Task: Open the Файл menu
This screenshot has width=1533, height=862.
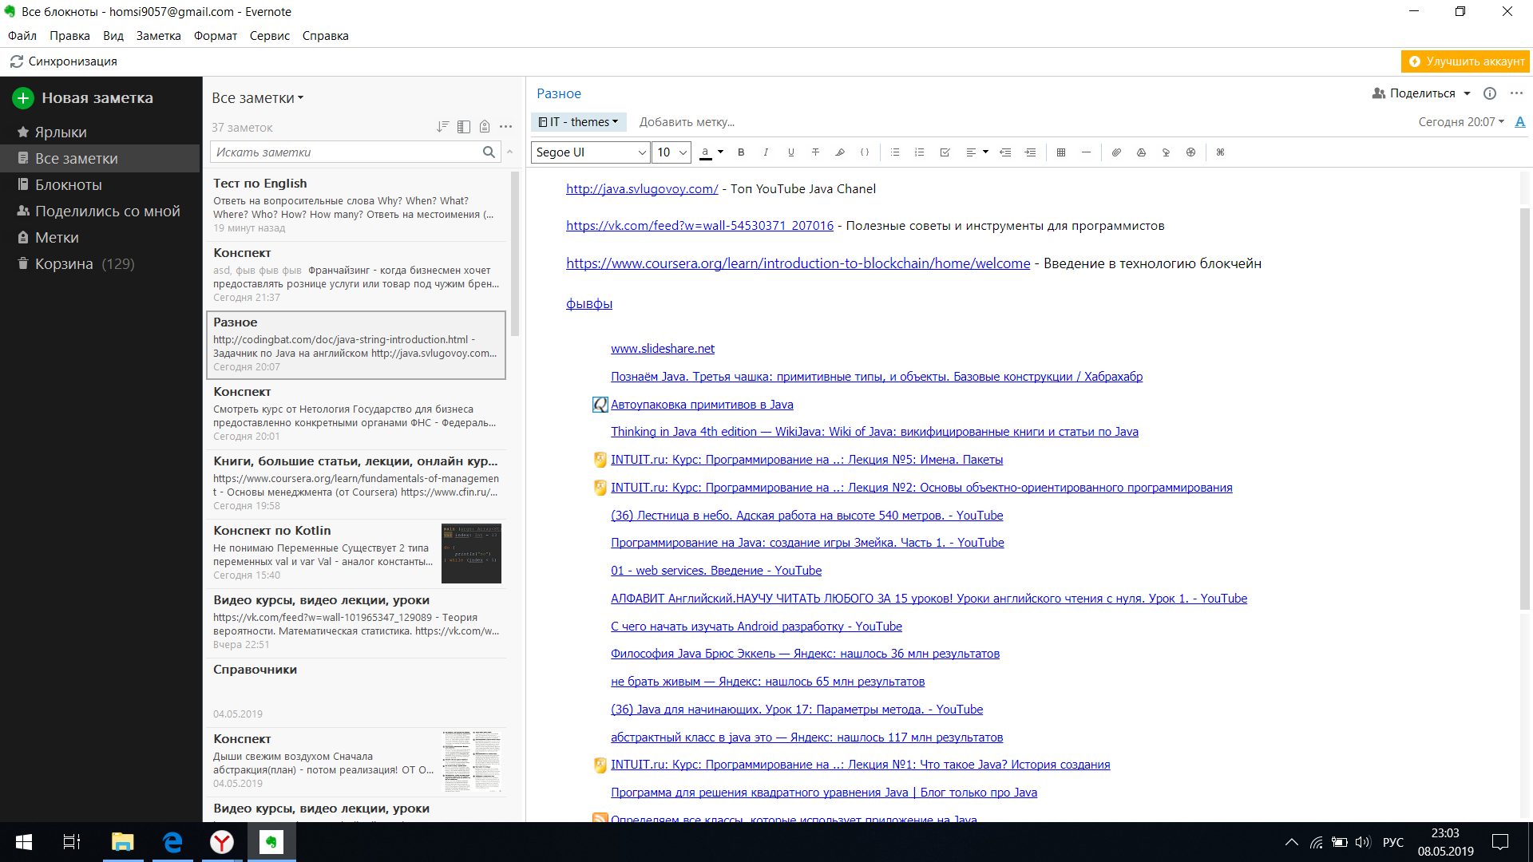Action: tap(22, 36)
